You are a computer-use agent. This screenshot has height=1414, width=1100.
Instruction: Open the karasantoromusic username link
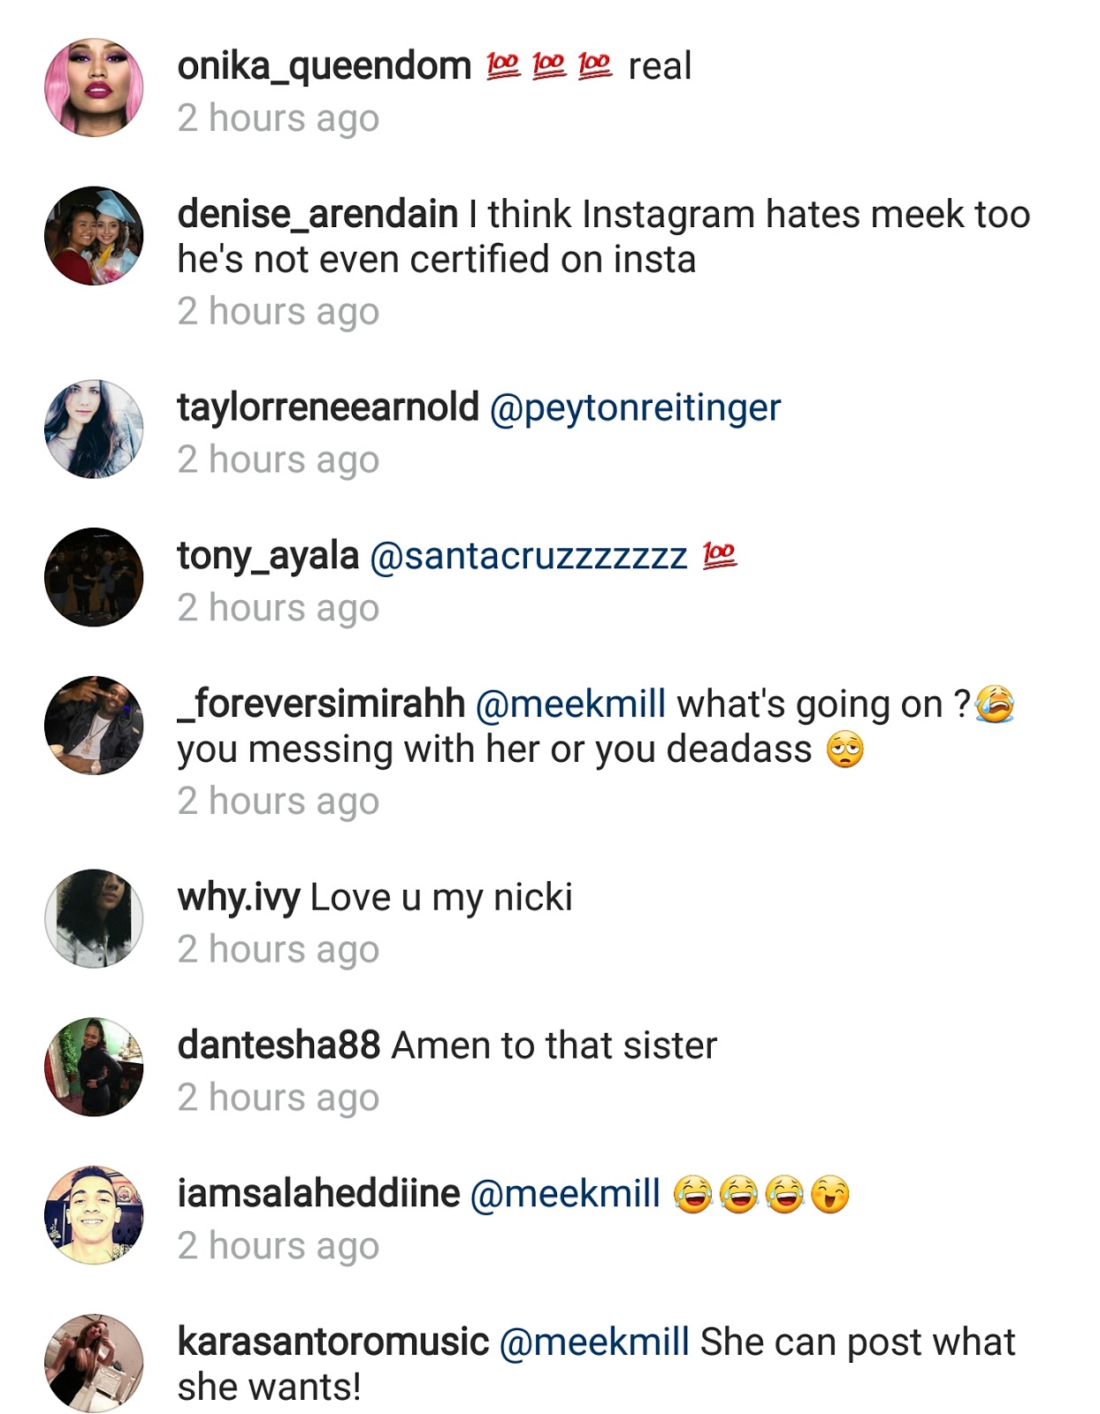click(332, 1342)
